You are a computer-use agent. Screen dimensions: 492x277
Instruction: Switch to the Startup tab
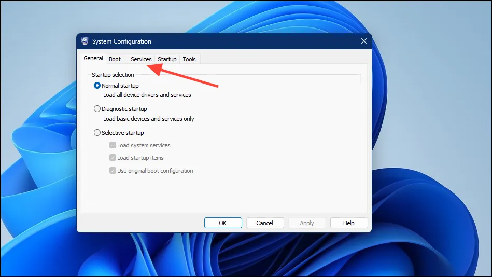coord(167,59)
